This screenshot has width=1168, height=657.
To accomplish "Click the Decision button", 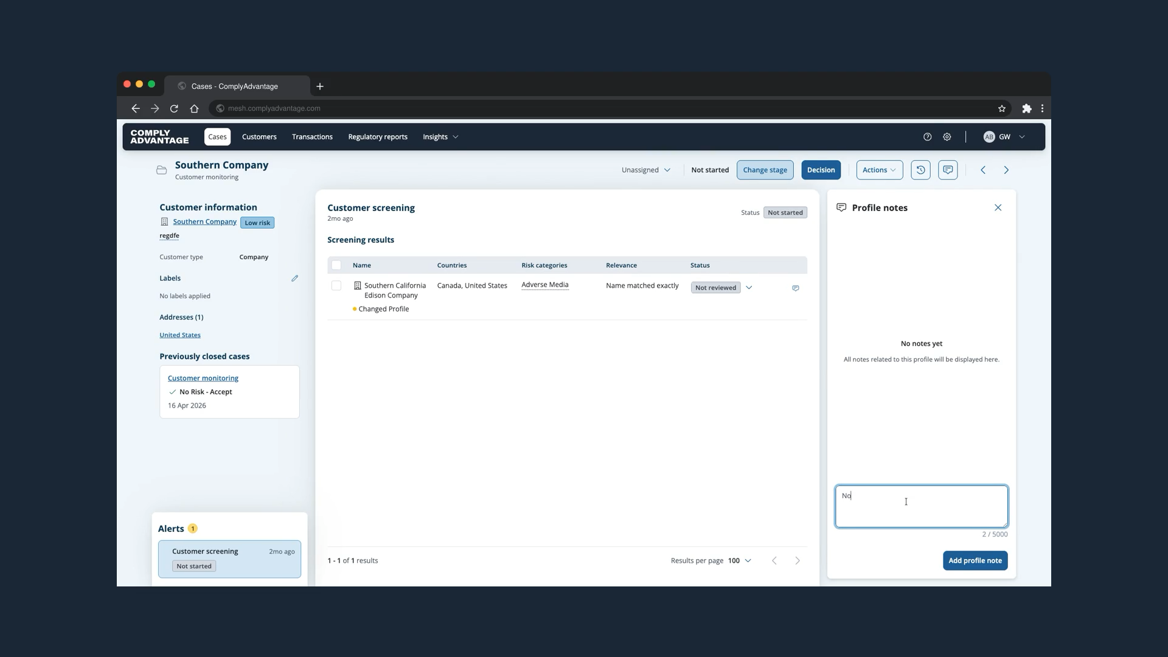I will point(821,170).
